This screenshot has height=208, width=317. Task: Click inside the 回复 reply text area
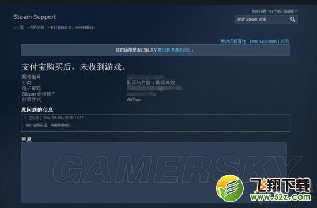tap(154, 172)
